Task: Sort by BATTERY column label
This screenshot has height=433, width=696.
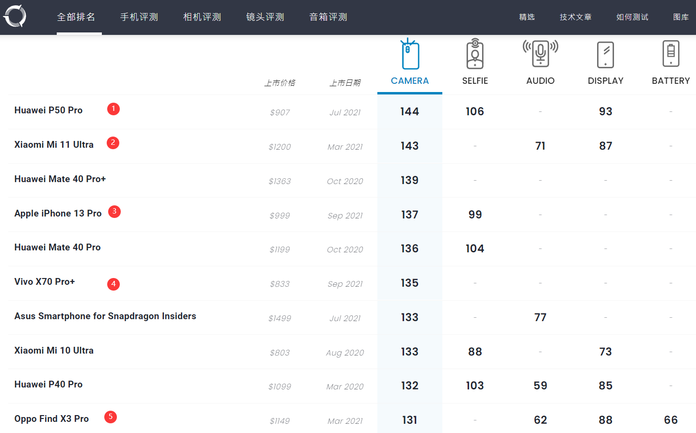Action: (x=671, y=81)
